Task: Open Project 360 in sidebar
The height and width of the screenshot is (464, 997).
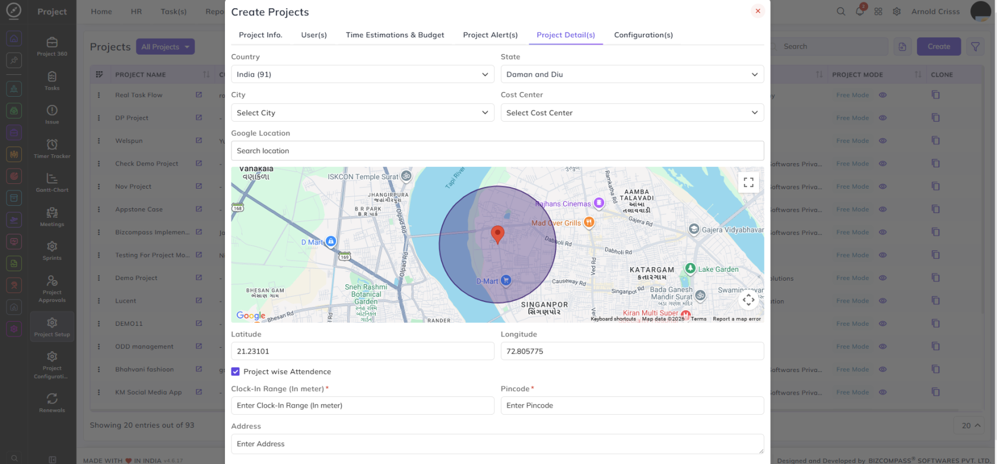Action: [x=52, y=46]
